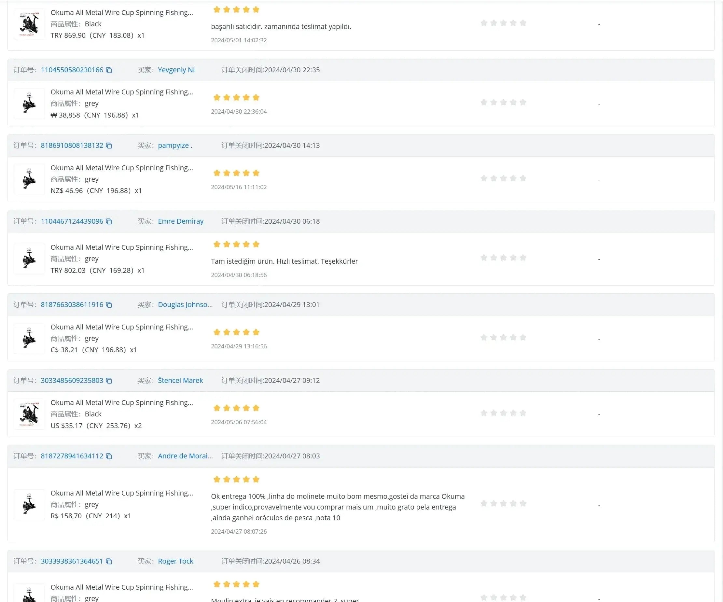The width and height of the screenshot is (723, 602).
Task: Open buyer Štencel Marek's profile
Action: [180, 380]
